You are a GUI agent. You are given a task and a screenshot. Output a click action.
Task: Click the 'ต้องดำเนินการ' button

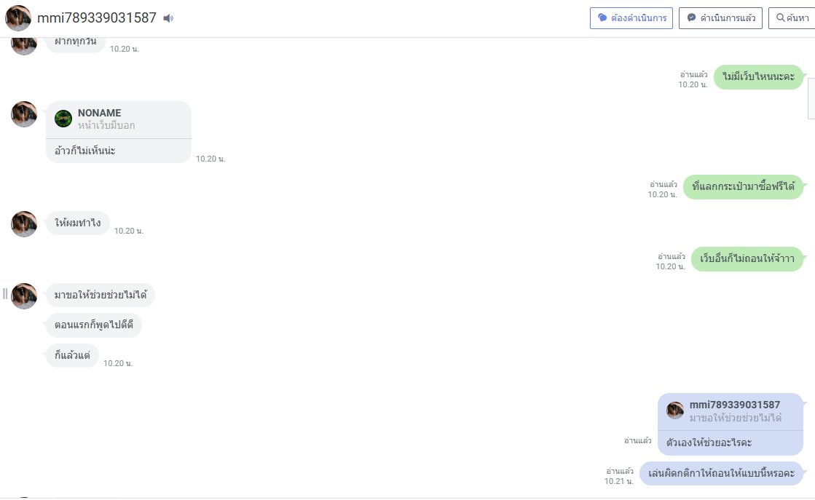(x=631, y=18)
